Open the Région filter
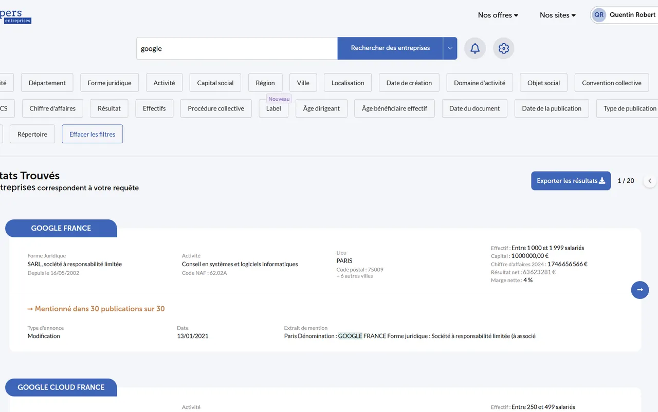This screenshot has width=658, height=412. (265, 83)
